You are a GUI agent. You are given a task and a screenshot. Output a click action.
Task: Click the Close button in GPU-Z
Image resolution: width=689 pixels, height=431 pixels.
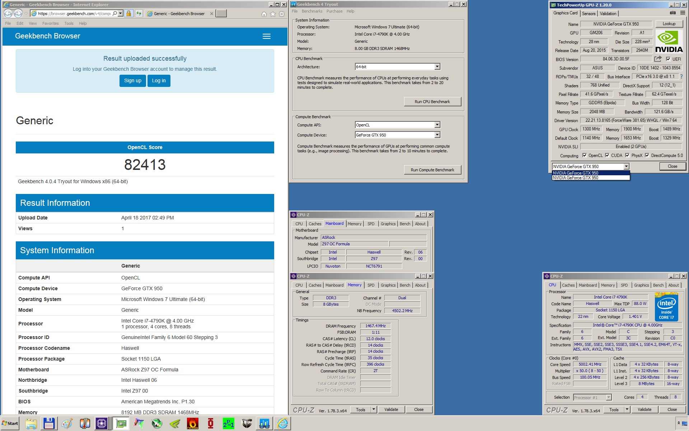672,166
